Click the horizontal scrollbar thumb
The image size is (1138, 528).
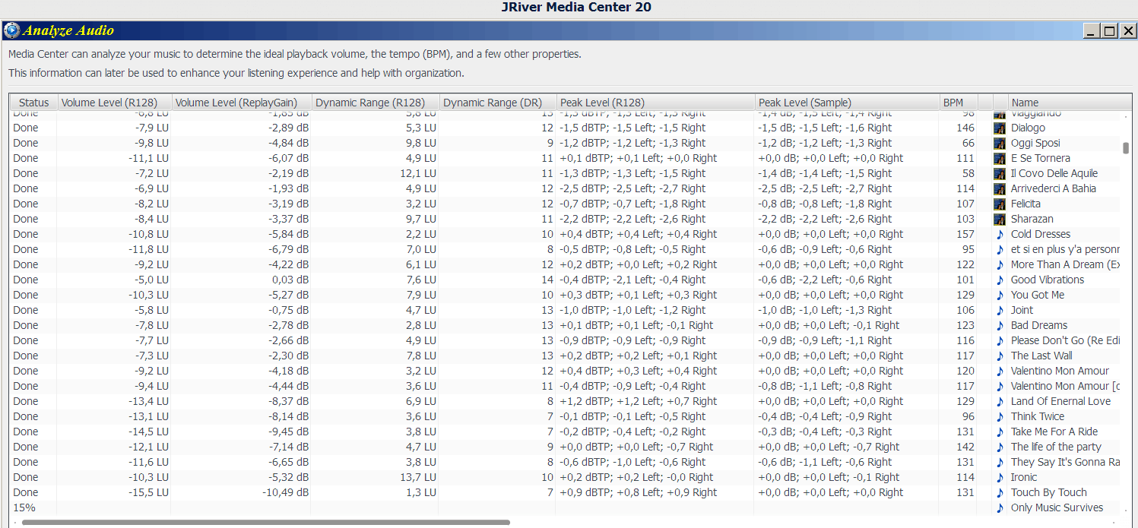tap(266, 522)
